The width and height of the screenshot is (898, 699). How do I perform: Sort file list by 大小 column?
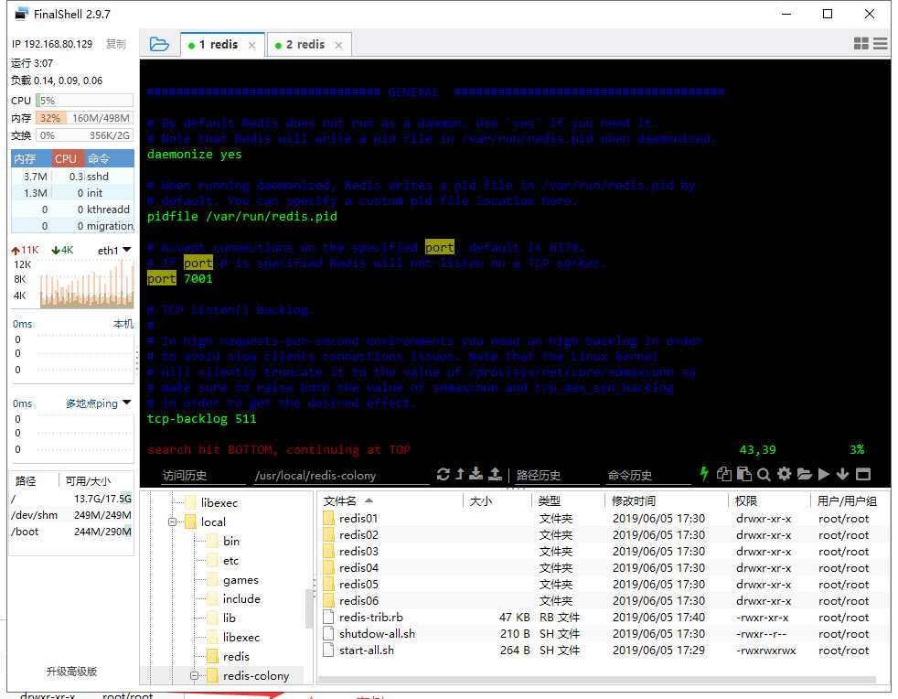[x=497, y=501]
